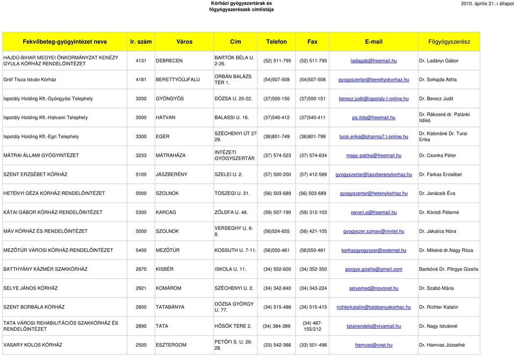The image size is (515, 356).
Task: Click the 'Főgyógyszerész' column header
Action: pyautogui.click(x=449, y=42)
